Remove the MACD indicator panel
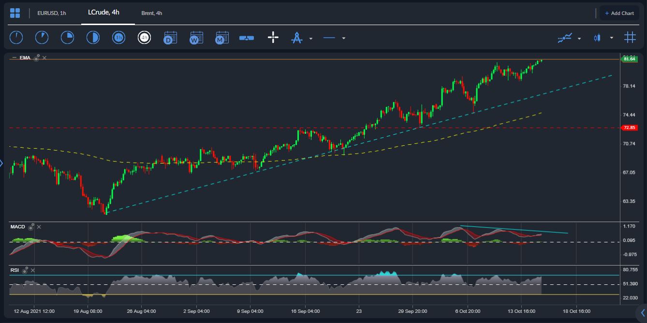This screenshot has height=323, width=647. [x=39, y=227]
